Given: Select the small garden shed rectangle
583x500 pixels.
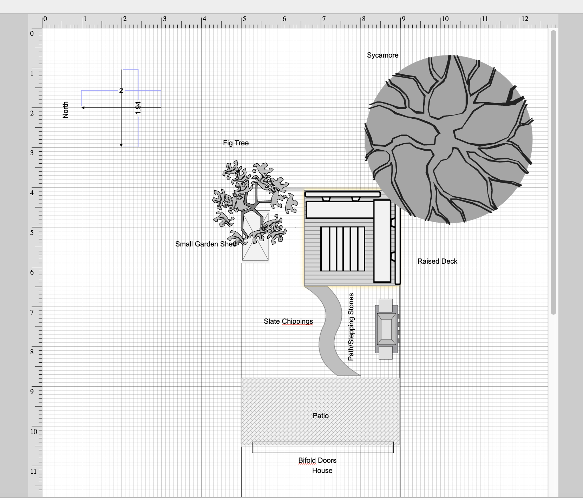Looking at the screenshot, I should click(x=255, y=237).
